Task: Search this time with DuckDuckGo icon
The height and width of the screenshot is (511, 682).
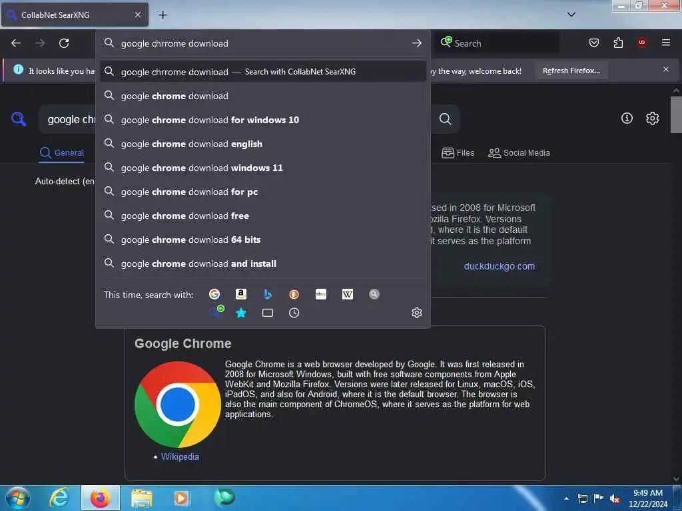Action: 294,294
